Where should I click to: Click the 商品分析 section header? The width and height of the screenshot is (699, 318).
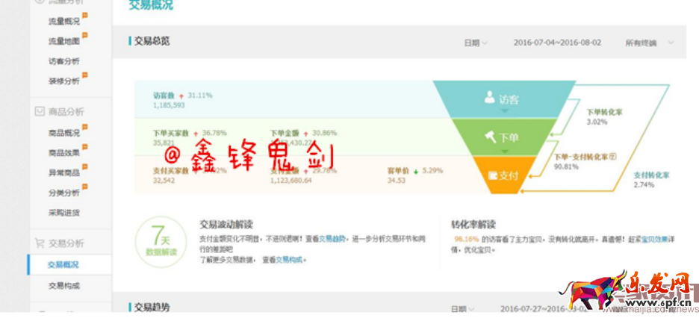[x=66, y=111]
